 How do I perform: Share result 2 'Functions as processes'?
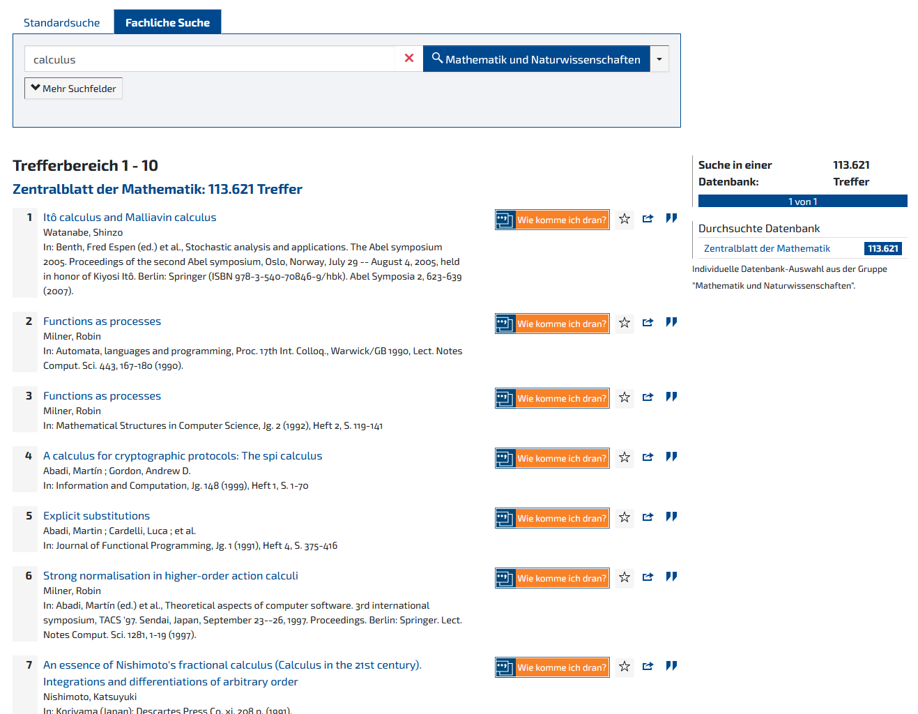[648, 323]
